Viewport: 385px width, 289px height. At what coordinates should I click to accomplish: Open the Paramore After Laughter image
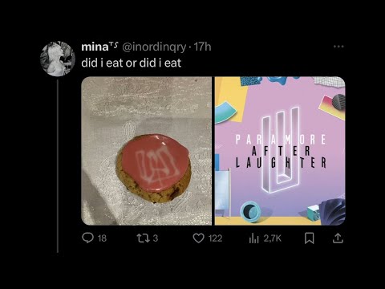tap(280, 151)
